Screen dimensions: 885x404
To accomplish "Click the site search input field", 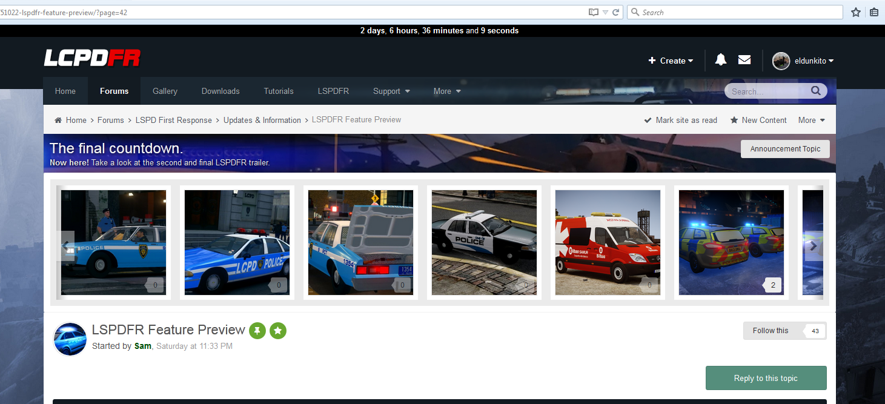I will [x=767, y=91].
